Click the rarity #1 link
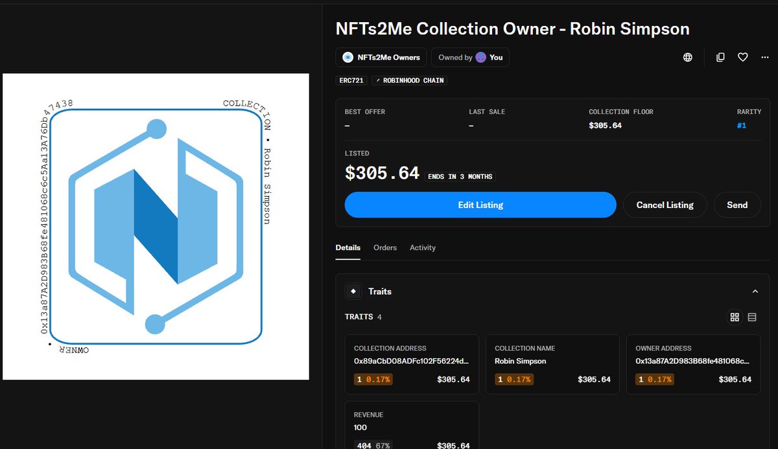Screen dimensions: 778x449 pos(742,126)
